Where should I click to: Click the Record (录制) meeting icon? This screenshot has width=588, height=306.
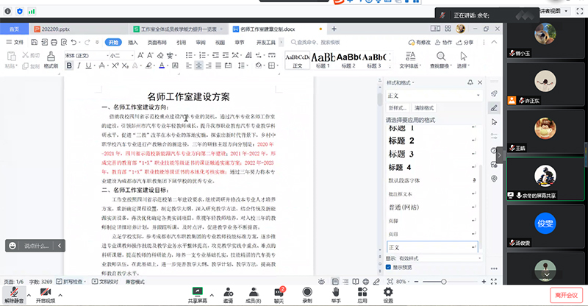tap(307, 293)
